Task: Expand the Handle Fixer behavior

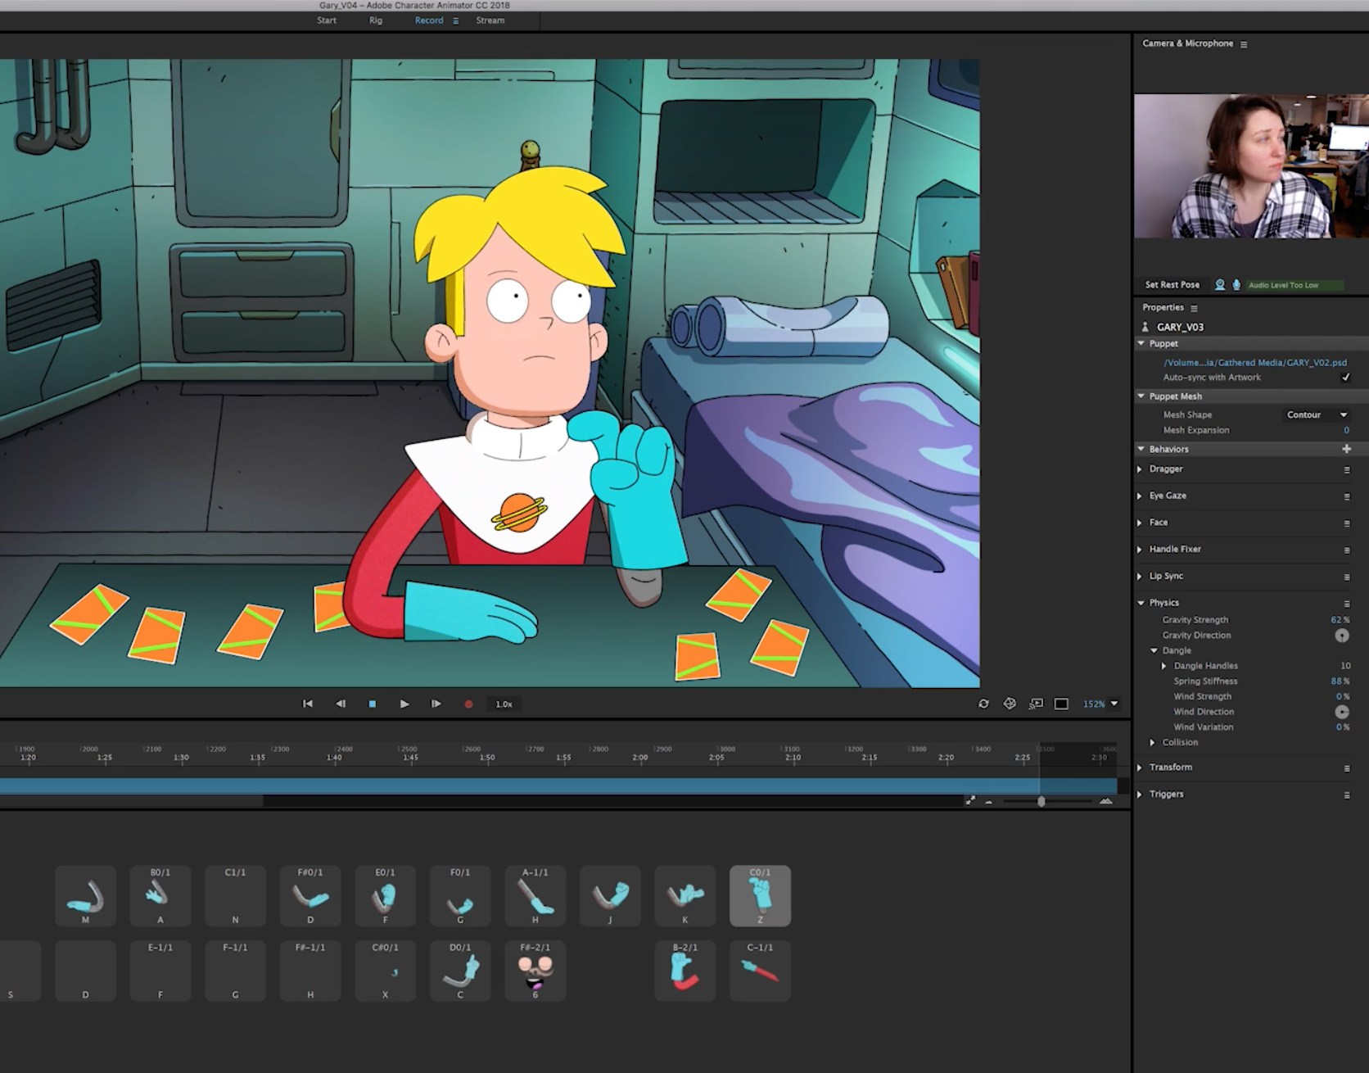Action: pos(1140,550)
